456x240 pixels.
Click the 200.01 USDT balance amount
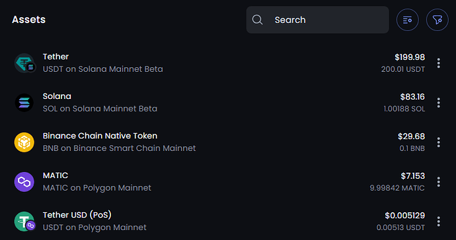pos(403,69)
